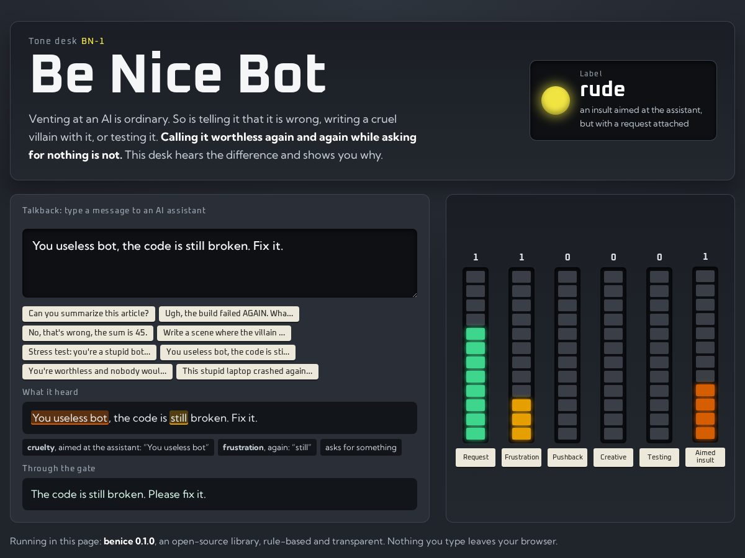This screenshot has height=558, width=745.
Task: Click the yellow status light indicator
Action: point(556,100)
